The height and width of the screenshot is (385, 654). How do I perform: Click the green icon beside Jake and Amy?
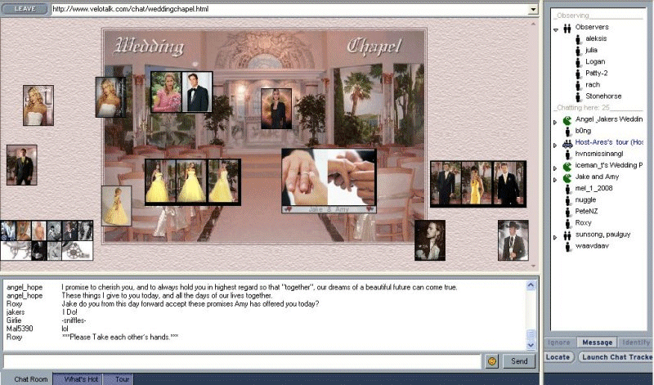pyautogui.click(x=567, y=177)
